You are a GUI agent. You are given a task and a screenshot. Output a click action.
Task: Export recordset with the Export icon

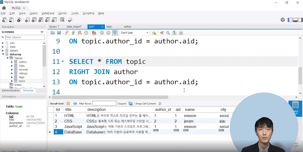pyautogui.click(x=130, y=104)
